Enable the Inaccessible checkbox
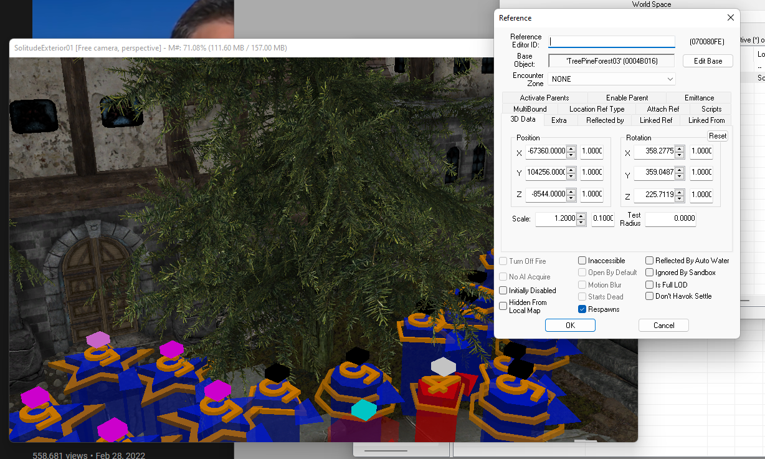Viewport: 765px width, 459px height. [x=582, y=261]
